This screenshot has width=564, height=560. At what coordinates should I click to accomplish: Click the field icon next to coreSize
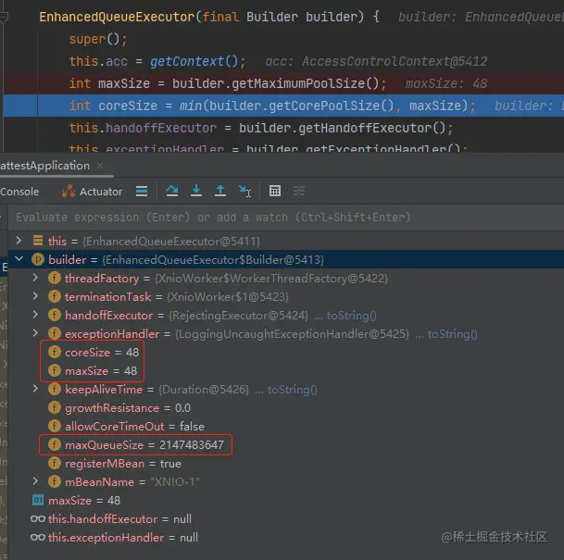55,352
